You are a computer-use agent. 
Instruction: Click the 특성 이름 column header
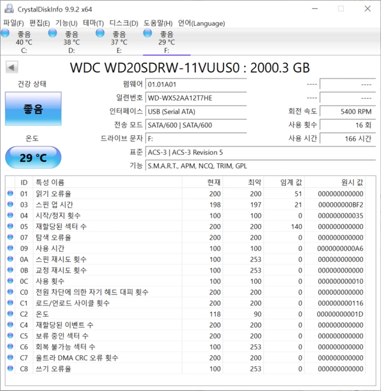pos(108,182)
